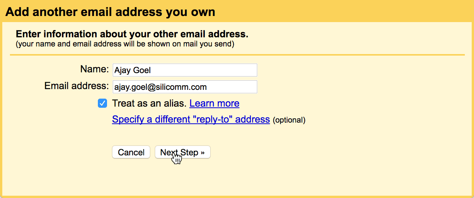Open the Learn more link
This screenshot has height=198, width=474.
pyautogui.click(x=214, y=104)
